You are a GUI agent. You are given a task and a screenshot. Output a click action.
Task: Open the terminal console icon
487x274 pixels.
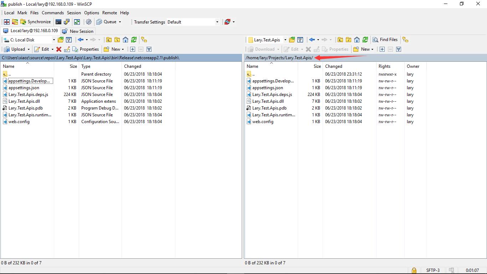[x=58, y=22]
